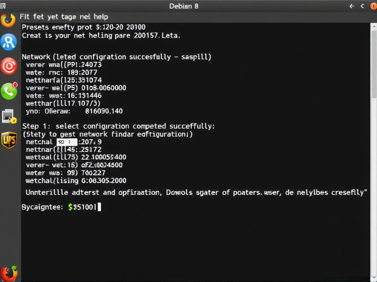Screen dimensions: 377x282
Task: Open the settings icon with yellow gear
Action: click(9, 116)
